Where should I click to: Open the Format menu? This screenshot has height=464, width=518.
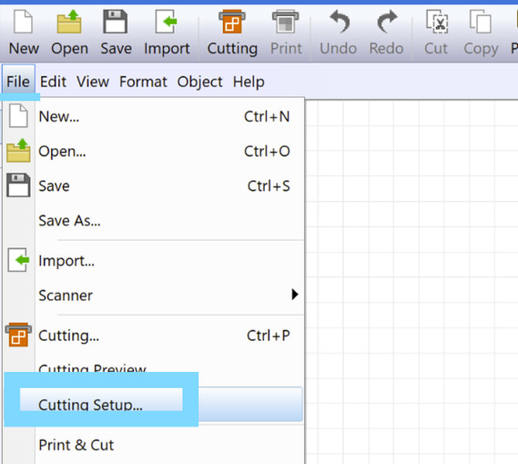point(143,81)
